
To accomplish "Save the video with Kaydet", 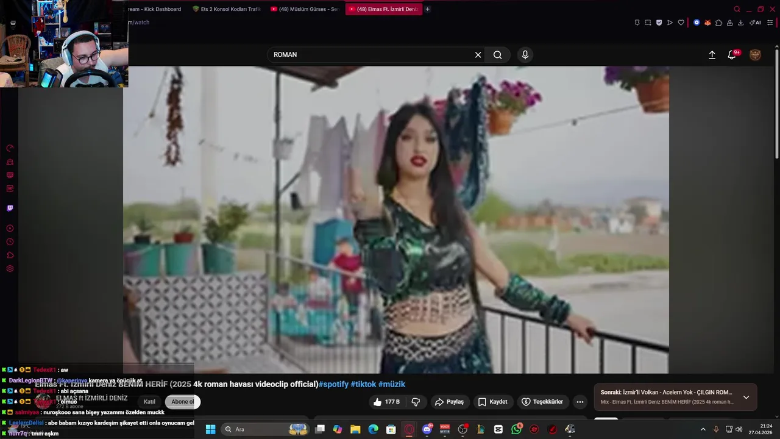I will [493, 402].
